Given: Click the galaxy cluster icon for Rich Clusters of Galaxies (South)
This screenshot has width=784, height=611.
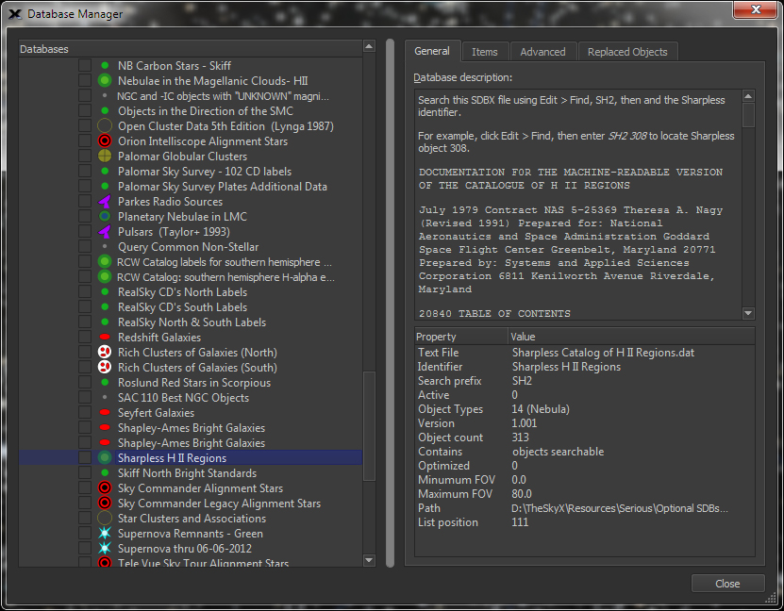Looking at the screenshot, I should pos(105,367).
